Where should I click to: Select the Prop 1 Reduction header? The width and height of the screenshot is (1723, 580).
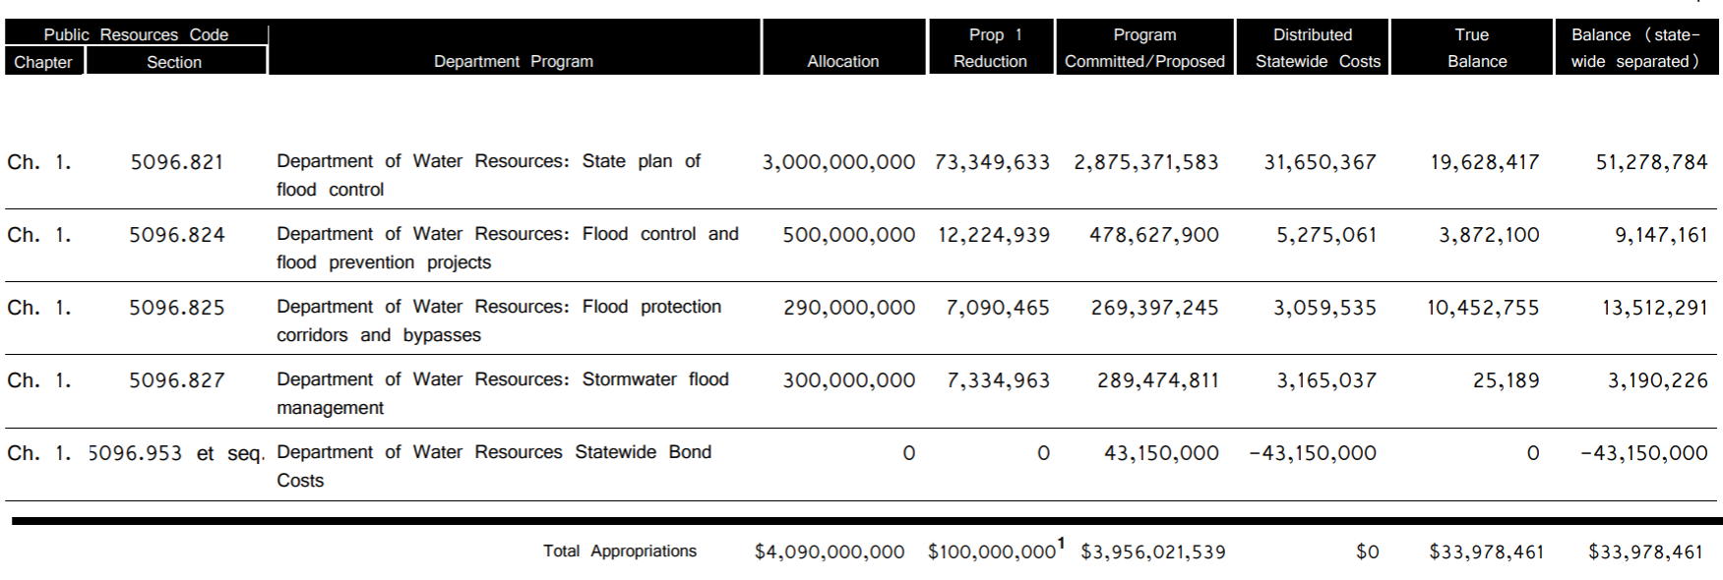click(990, 47)
